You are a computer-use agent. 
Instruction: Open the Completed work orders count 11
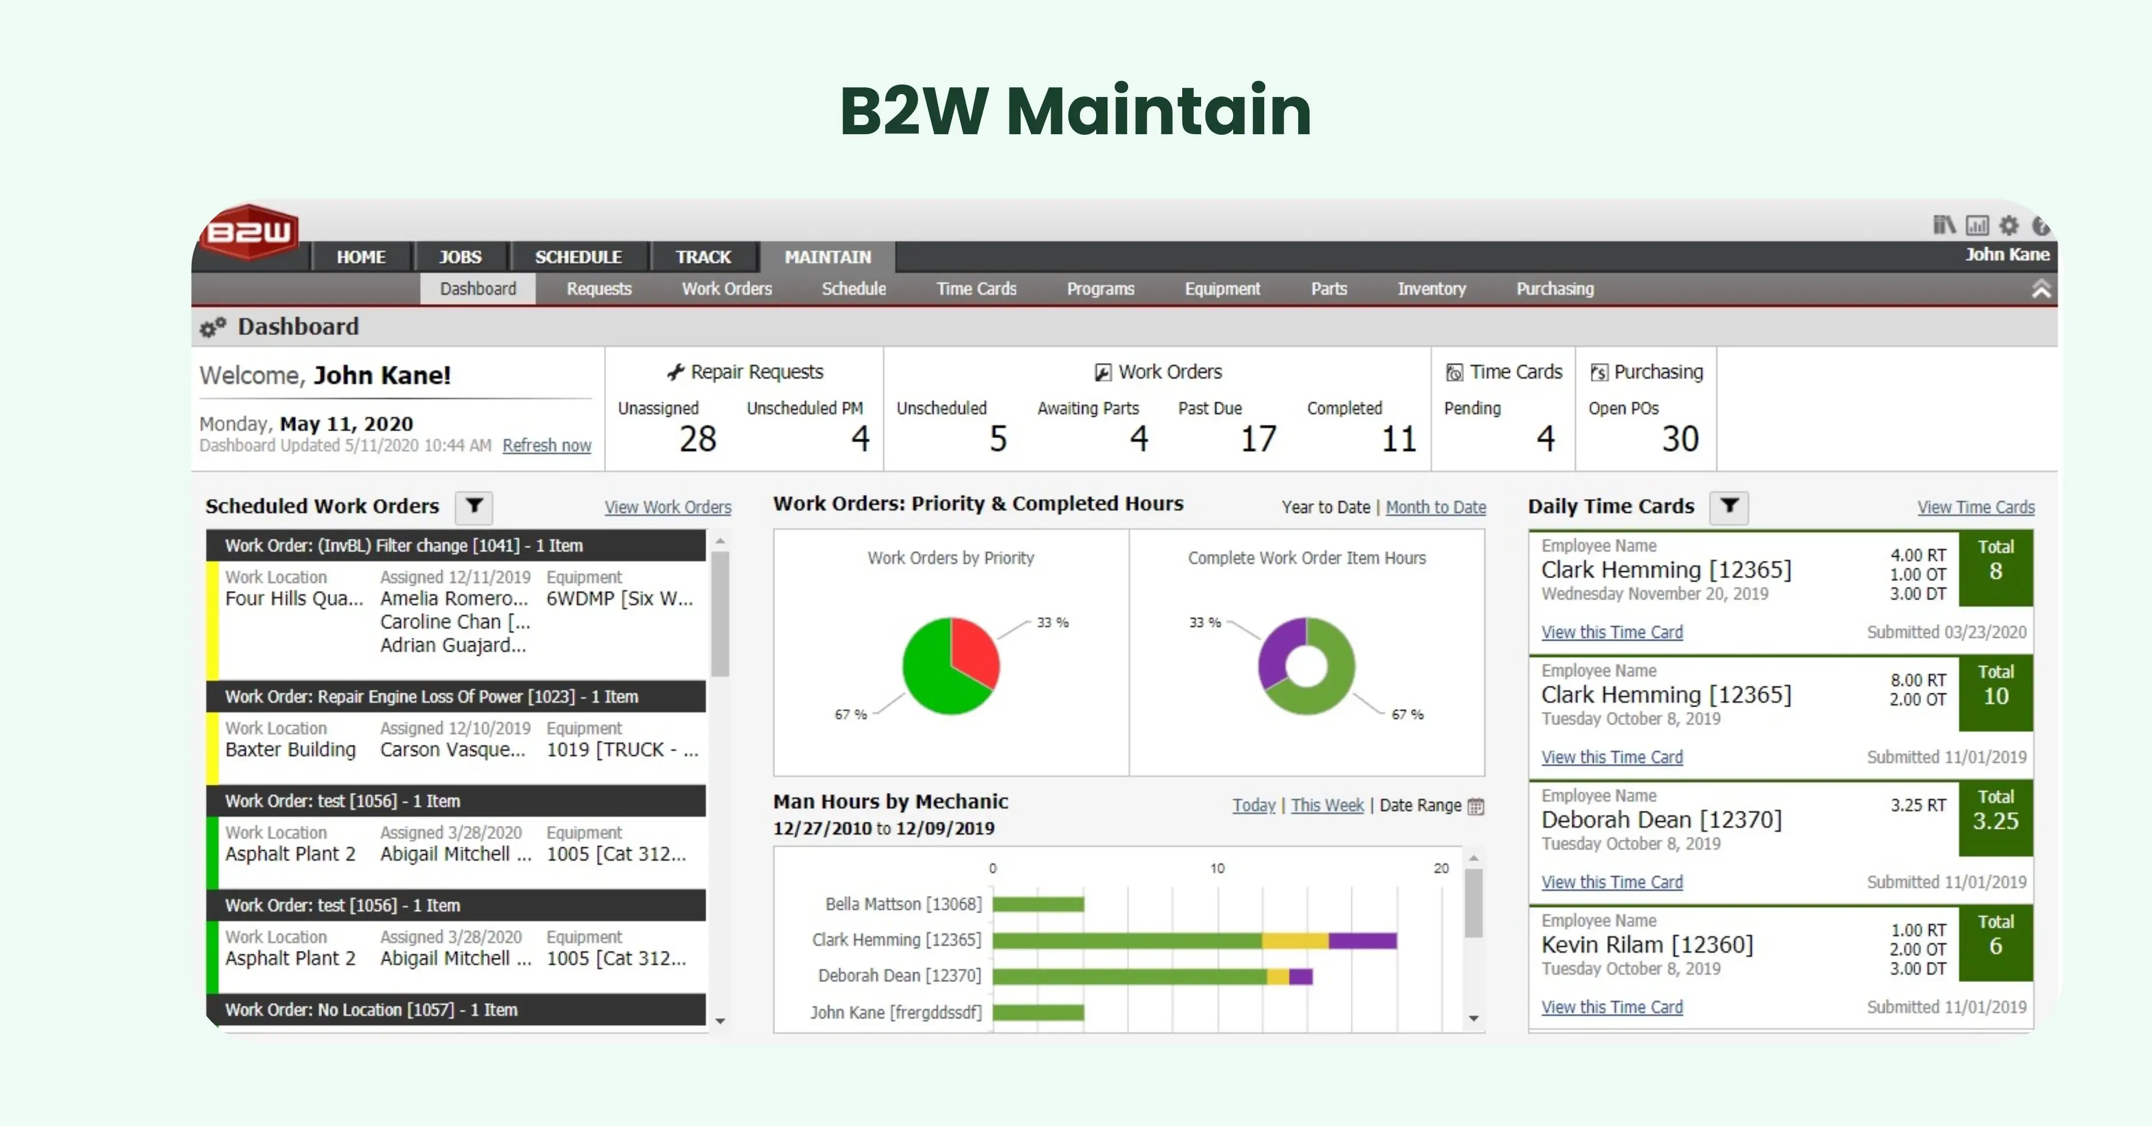point(1399,439)
